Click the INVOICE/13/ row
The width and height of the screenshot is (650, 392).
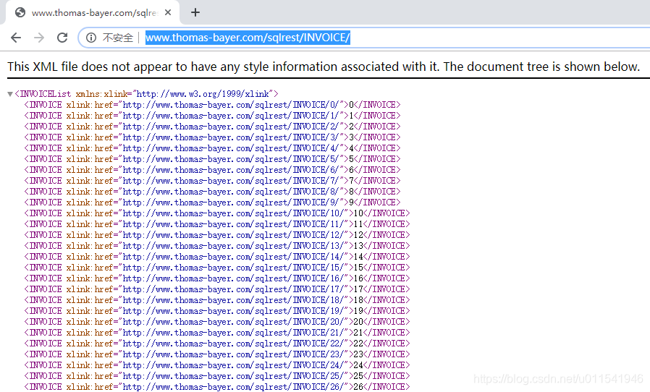[x=217, y=246]
